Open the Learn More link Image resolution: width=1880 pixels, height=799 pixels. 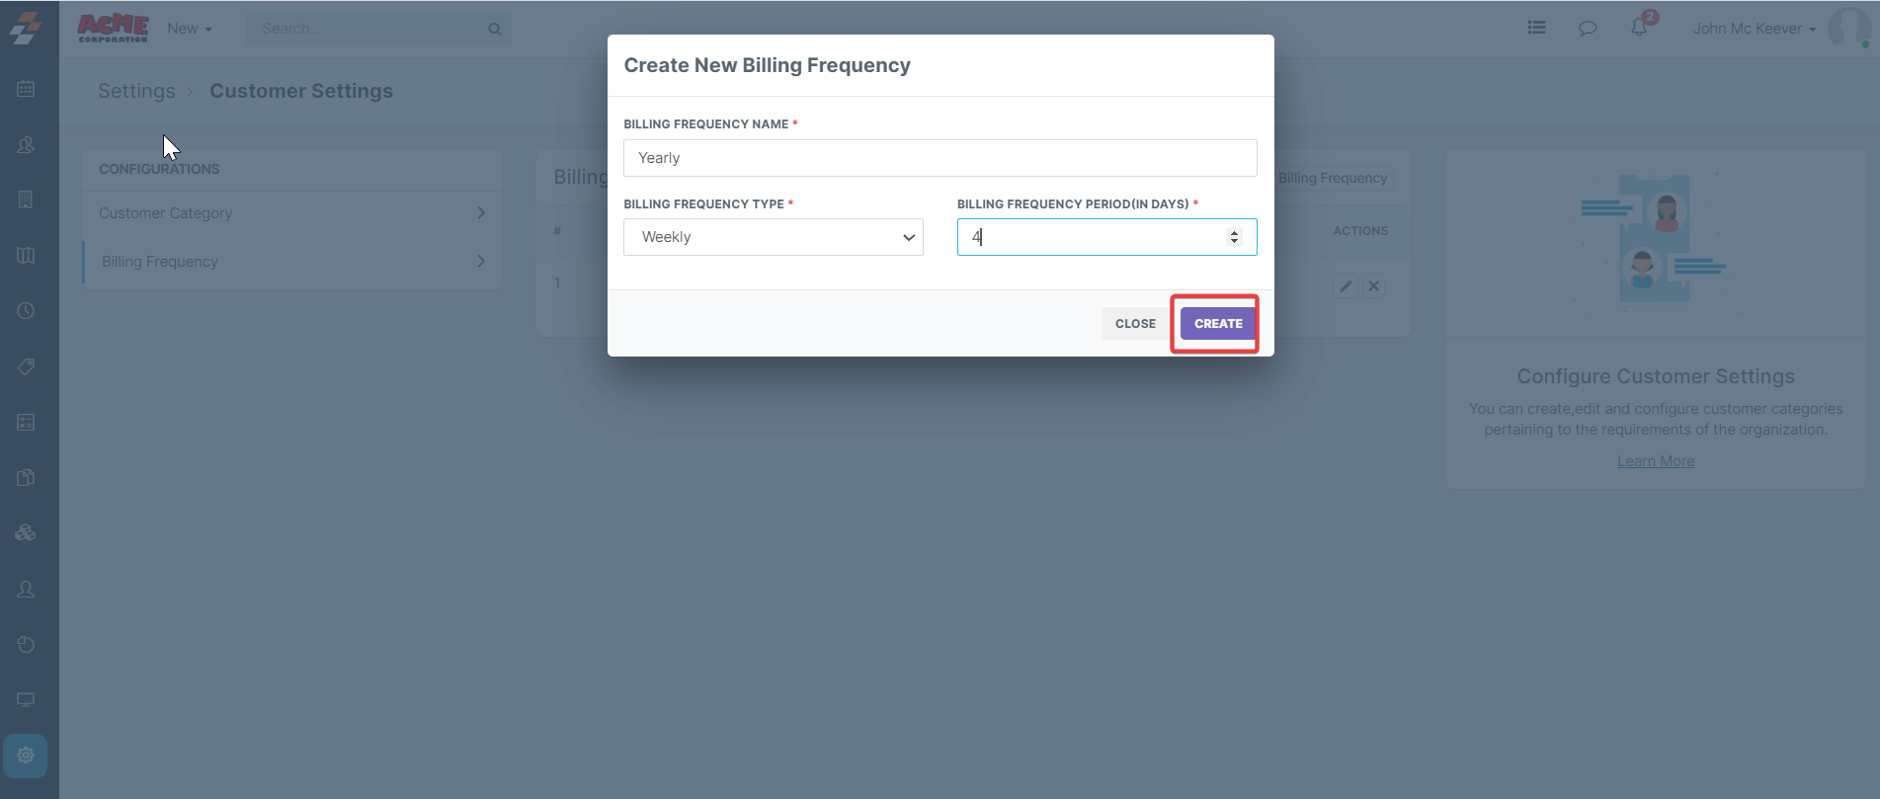[x=1655, y=461]
